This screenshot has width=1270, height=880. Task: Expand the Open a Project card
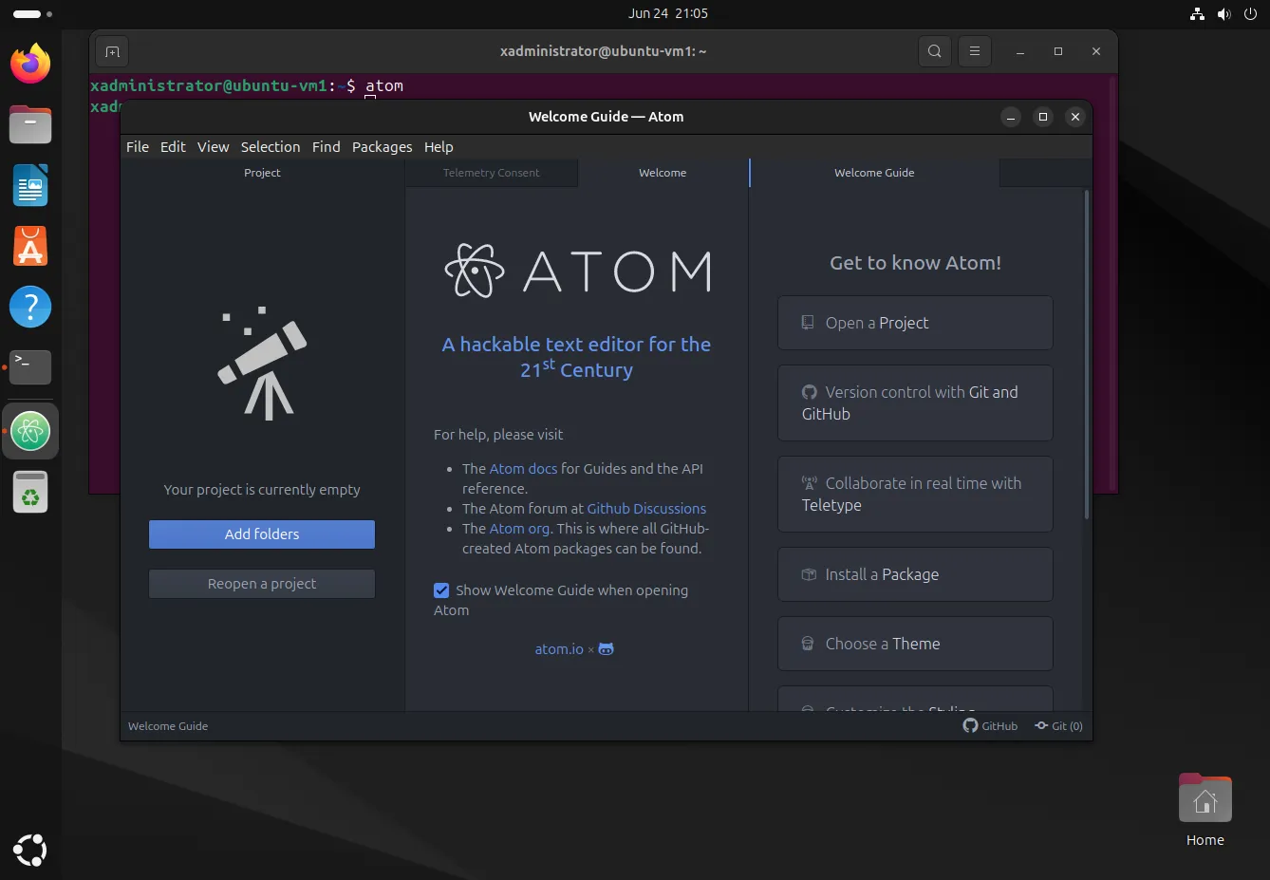point(915,323)
